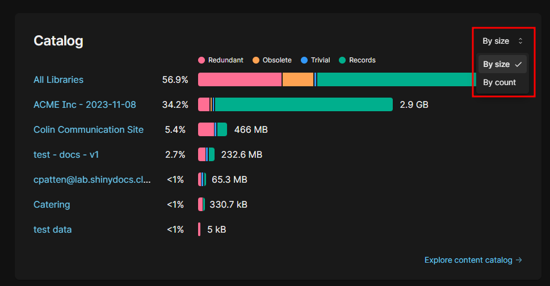Click the green Records legend dot
Screen dimensions: 550x286
coord(342,60)
